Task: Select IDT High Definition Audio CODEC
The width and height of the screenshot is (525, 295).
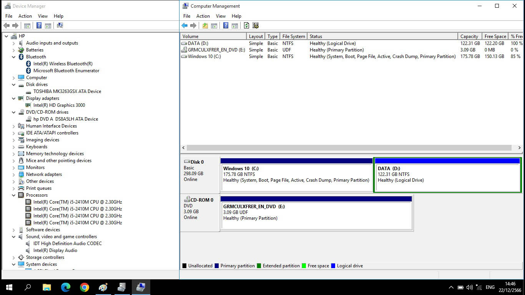Action: click(x=67, y=244)
